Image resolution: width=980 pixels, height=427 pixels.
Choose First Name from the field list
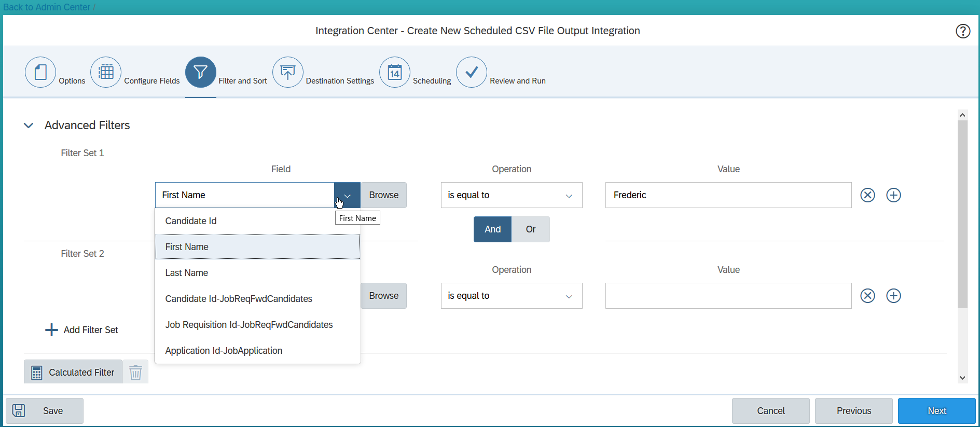(258, 247)
